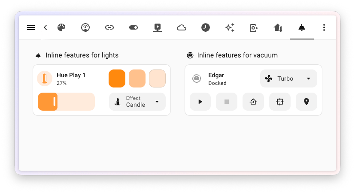
Task: Open the clock tab
Action: click(206, 27)
